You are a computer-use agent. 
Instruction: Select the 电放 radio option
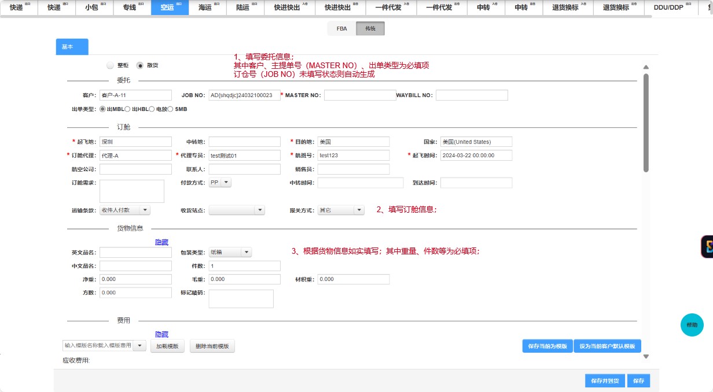(x=152, y=109)
